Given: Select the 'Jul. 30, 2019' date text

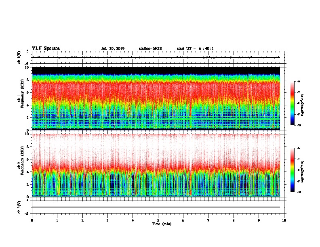Looking at the screenshot, I should click(113, 48).
